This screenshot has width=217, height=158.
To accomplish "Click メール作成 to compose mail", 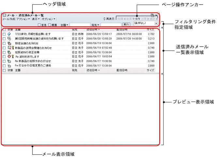I will pyautogui.click(x=8, y=19).
